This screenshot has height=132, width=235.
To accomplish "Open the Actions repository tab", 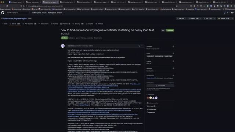I will click(x=54, y=24).
